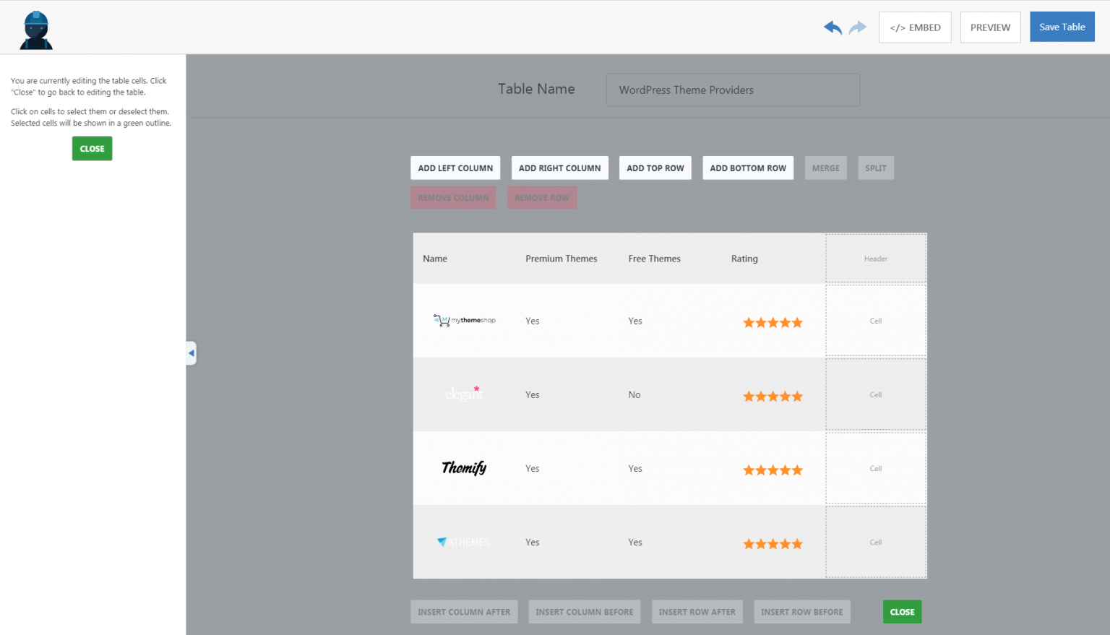1110x635 pixels.
Task: Click the Remove Column button
Action: click(453, 198)
